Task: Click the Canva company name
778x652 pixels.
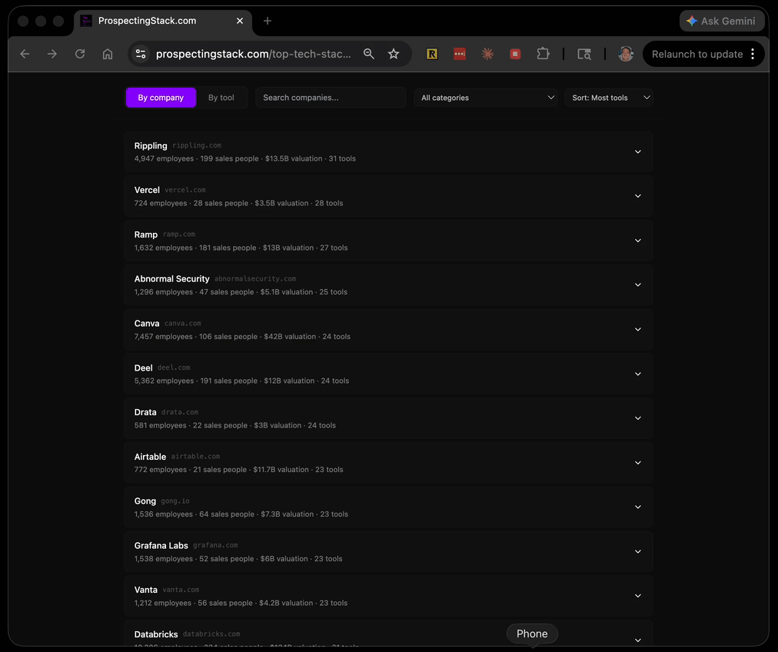Action: click(x=147, y=324)
